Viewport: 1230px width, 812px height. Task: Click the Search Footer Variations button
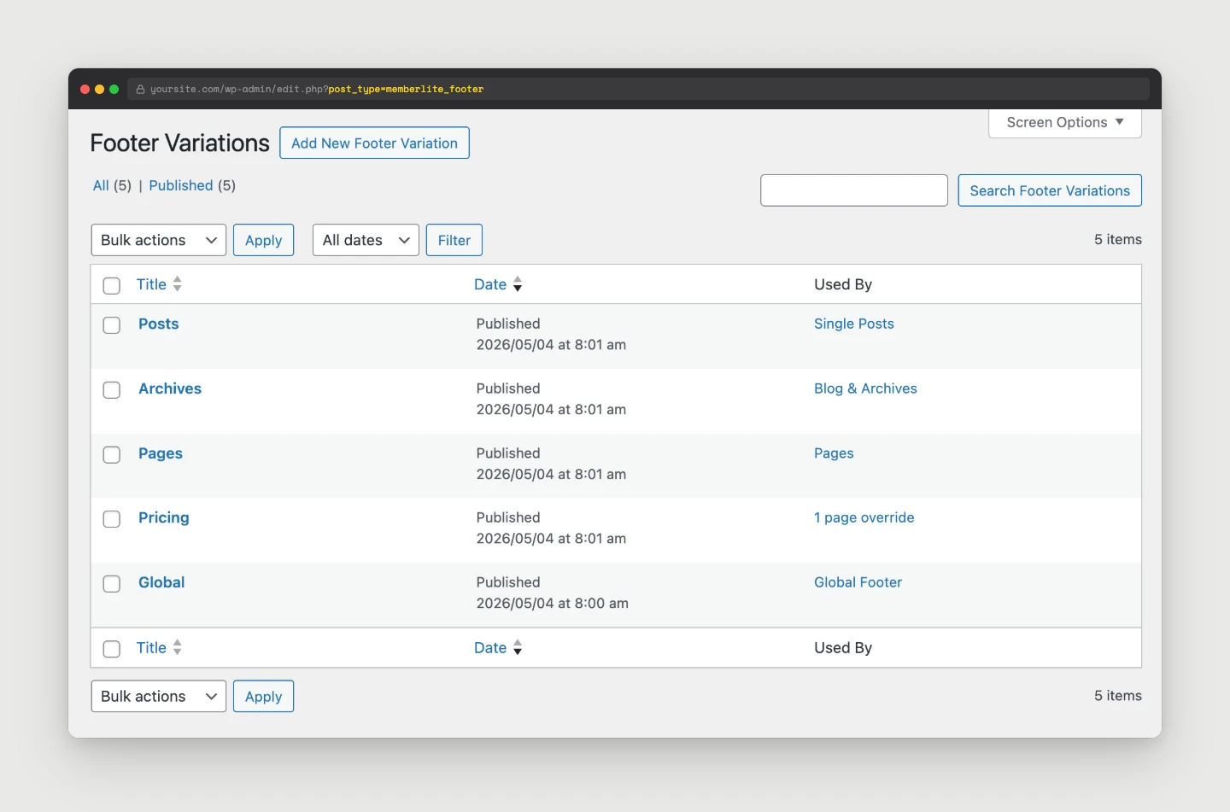1050,190
